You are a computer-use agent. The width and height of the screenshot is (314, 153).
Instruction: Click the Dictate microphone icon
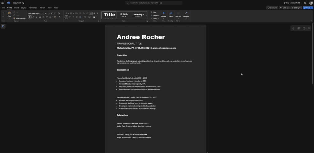point(163,13)
